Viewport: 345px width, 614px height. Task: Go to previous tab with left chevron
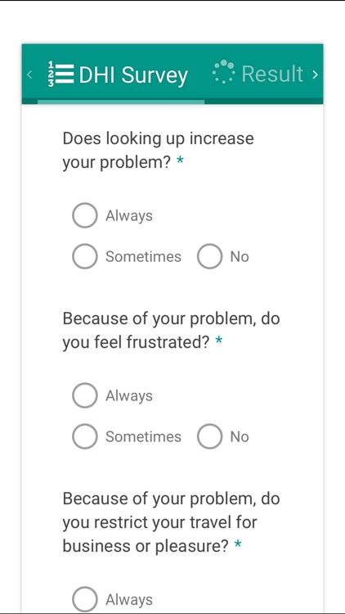click(x=29, y=74)
